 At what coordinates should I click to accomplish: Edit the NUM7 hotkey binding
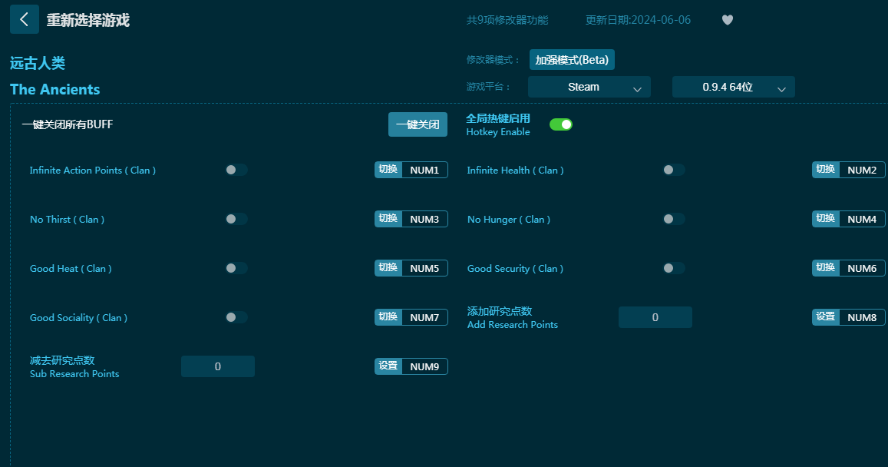coord(424,318)
